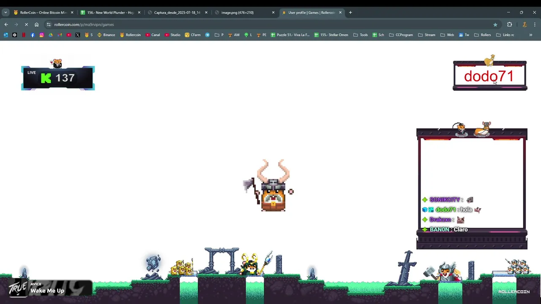This screenshot has width=541, height=304.
Task: Open the Netflix bookmark icon
Action: tap(24, 35)
